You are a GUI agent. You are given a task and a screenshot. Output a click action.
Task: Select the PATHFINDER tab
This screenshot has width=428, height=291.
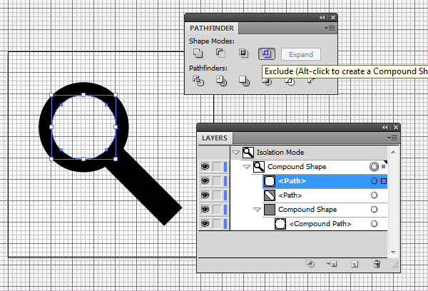(x=212, y=29)
